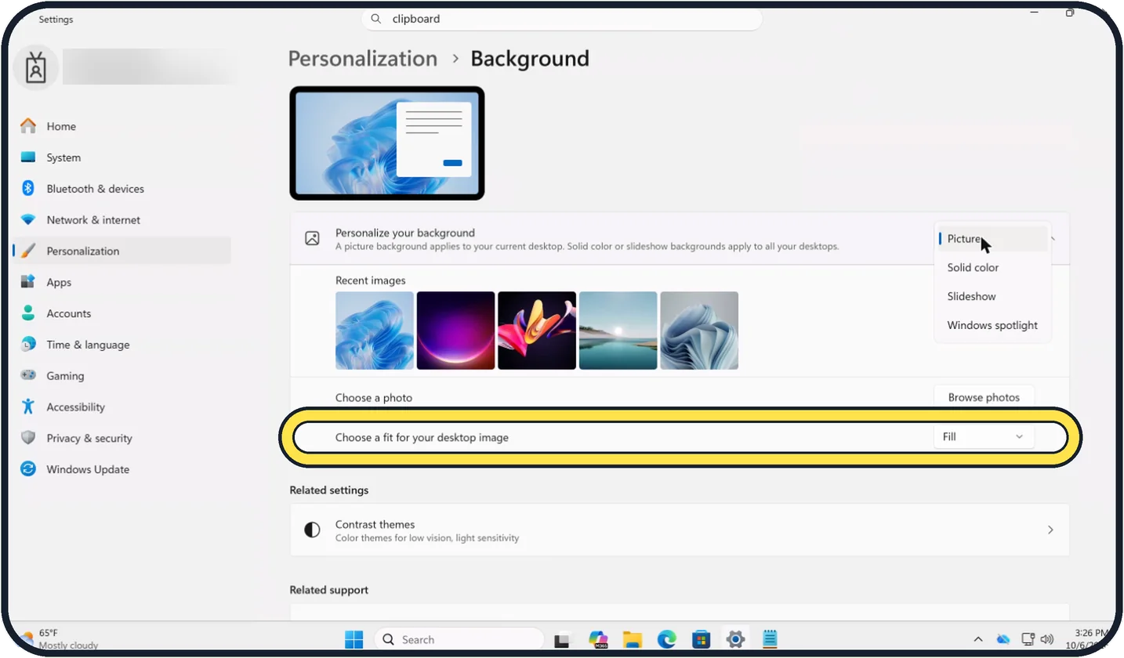
Task: Open Contrast themes related setting
Action: coord(680,530)
